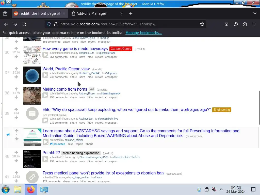Report the Texas medical panel post
260x195 pixels.
(x=92, y=181)
